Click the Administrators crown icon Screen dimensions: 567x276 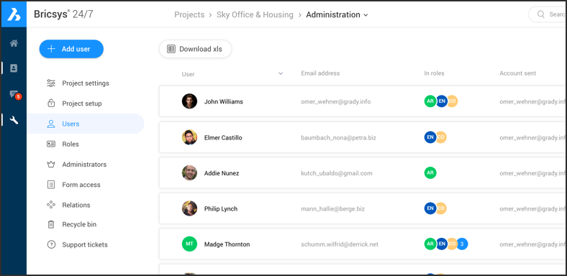click(x=51, y=165)
